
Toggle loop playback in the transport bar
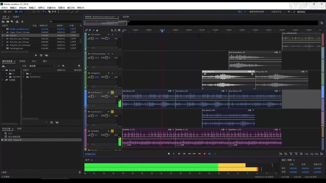[210, 154]
